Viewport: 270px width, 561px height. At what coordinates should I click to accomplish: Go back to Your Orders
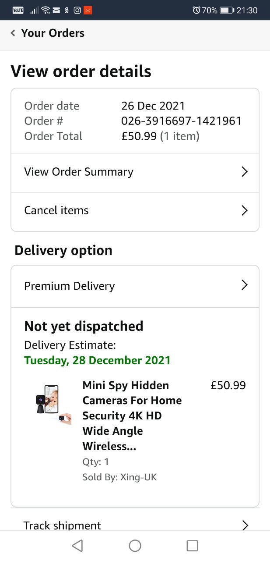tap(53, 33)
